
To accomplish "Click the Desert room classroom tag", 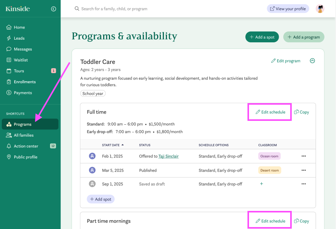I will pyautogui.click(x=269, y=170).
